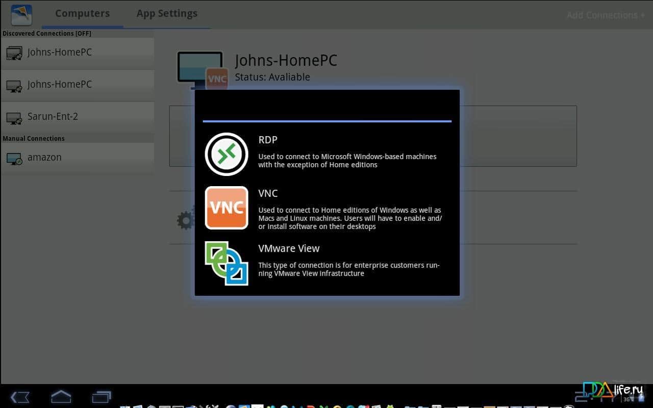Tap the Android Home navigation icon

pos(61,396)
